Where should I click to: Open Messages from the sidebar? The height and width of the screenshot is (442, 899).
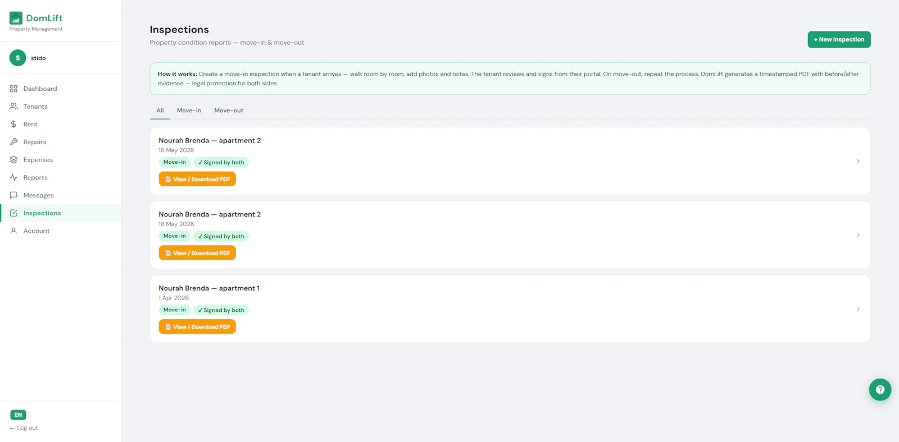(x=61, y=195)
